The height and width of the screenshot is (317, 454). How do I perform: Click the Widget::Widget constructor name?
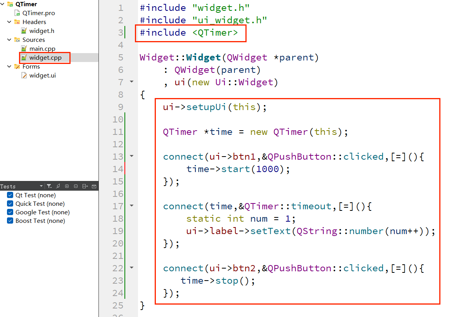click(203, 58)
